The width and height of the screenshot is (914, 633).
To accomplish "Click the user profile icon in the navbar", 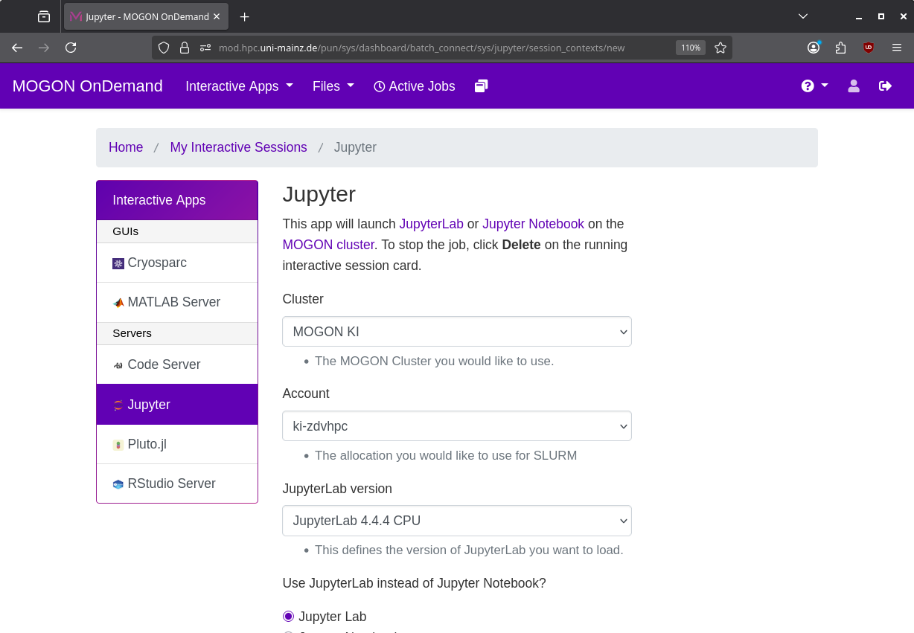I will [x=854, y=86].
